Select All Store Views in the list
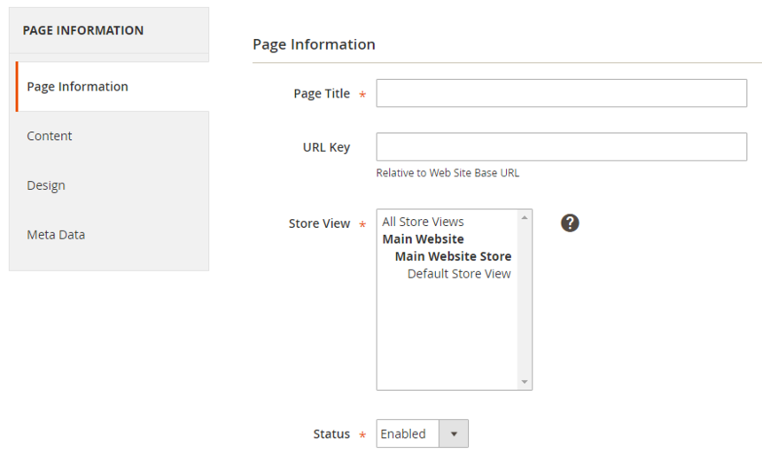 coord(423,222)
